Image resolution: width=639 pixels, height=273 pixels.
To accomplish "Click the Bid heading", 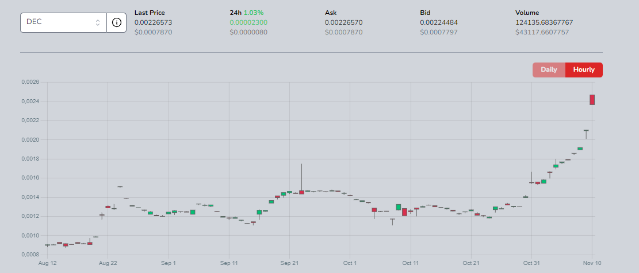I will 425,13.
